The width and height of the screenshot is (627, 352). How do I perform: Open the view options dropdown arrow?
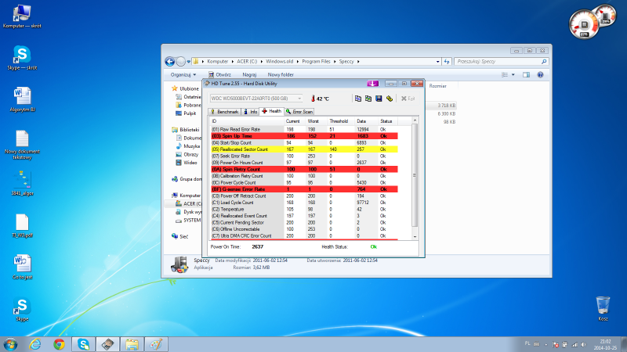pos(513,74)
